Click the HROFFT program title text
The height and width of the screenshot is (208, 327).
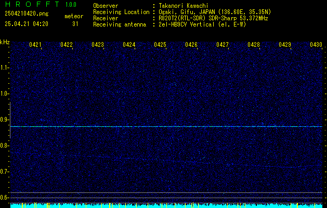click(32, 4)
